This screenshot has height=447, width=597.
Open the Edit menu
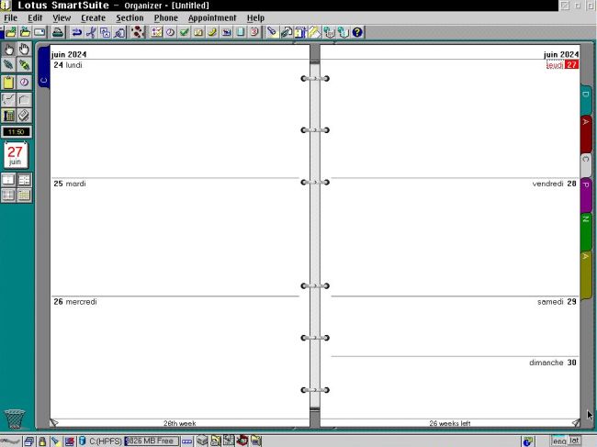click(35, 17)
